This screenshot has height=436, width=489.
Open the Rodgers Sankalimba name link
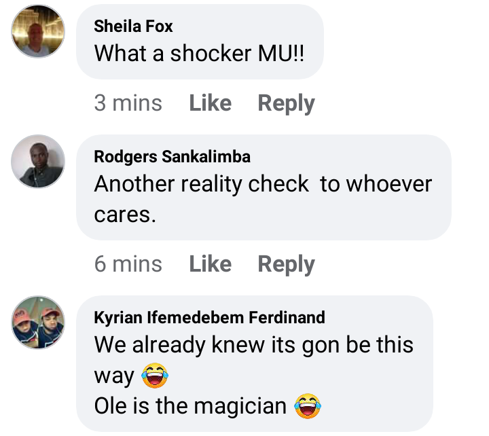tap(172, 157)
